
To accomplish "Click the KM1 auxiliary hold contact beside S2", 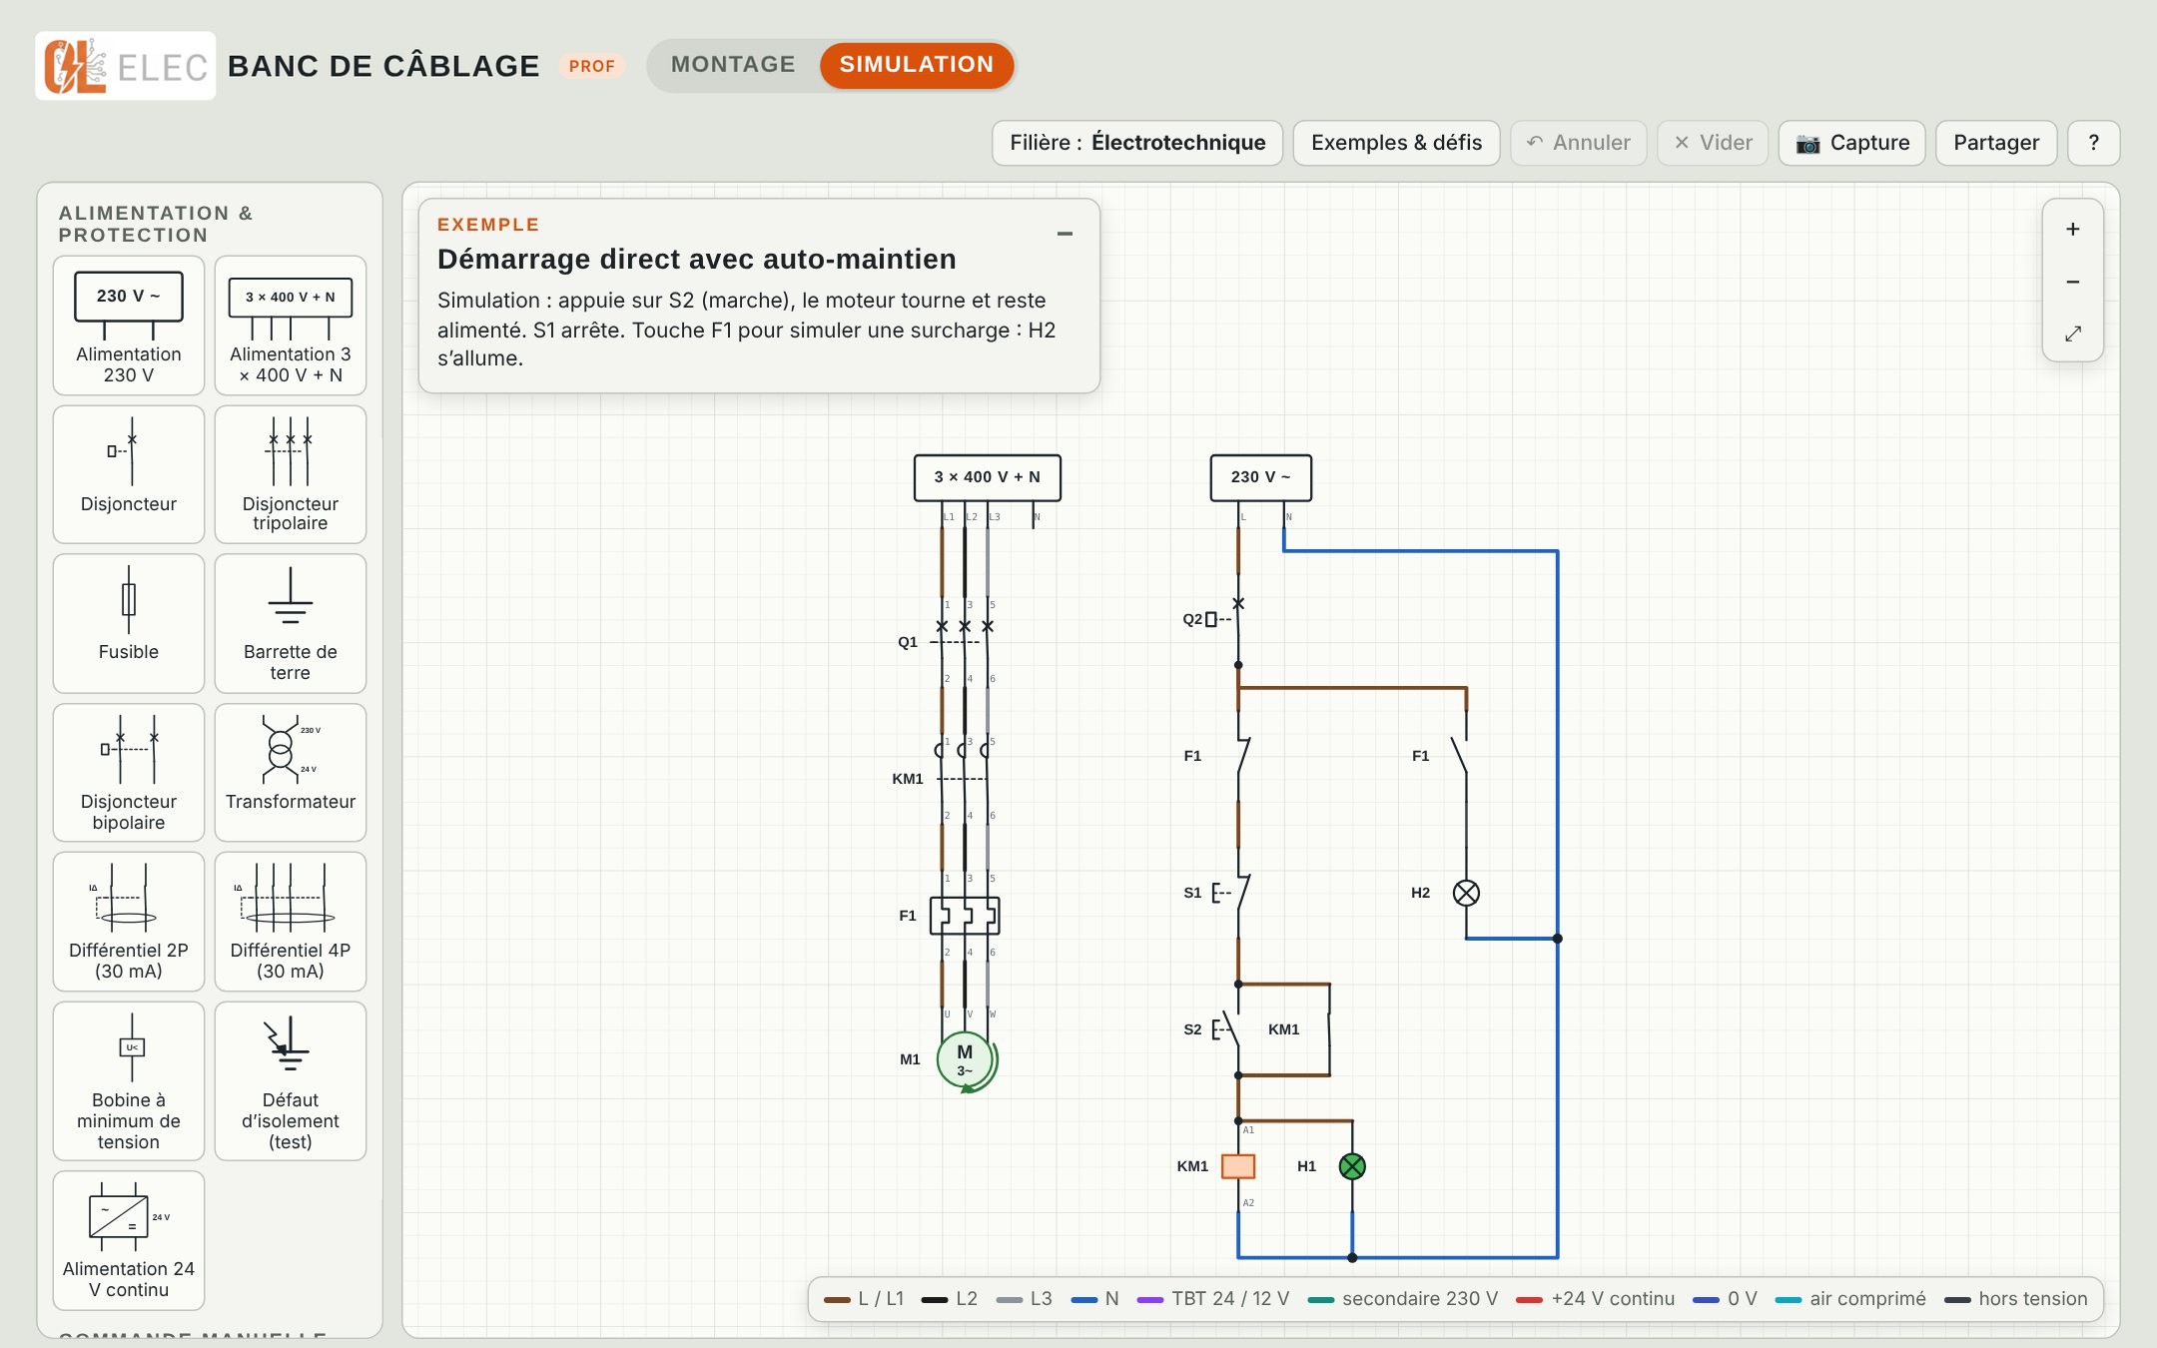I will tap(1328, 1029).
